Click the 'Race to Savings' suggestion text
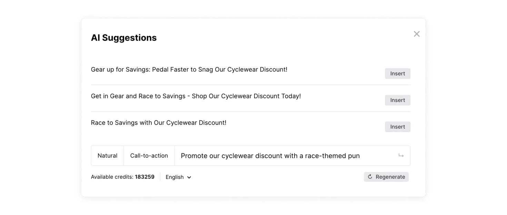The width and height of the screenshot is (507, 215). 158,123
